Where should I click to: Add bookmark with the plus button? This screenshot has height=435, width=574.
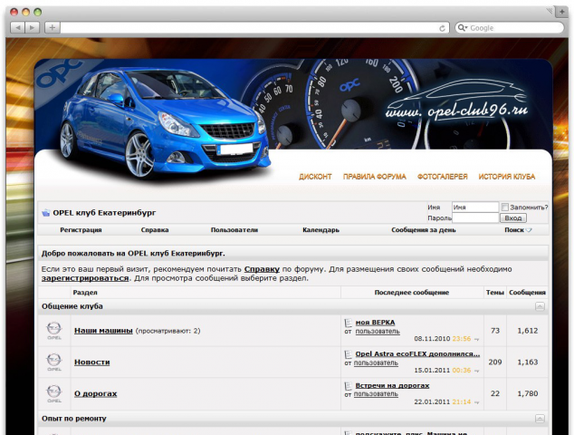[x=53, y=27]
